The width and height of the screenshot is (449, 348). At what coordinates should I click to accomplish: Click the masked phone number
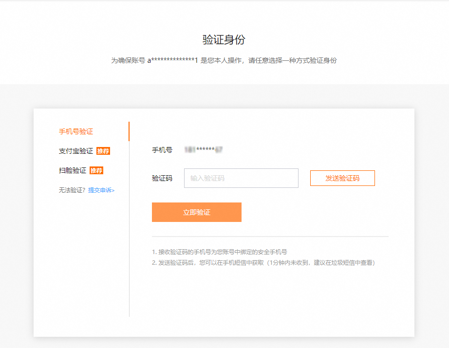pos(203,150)
